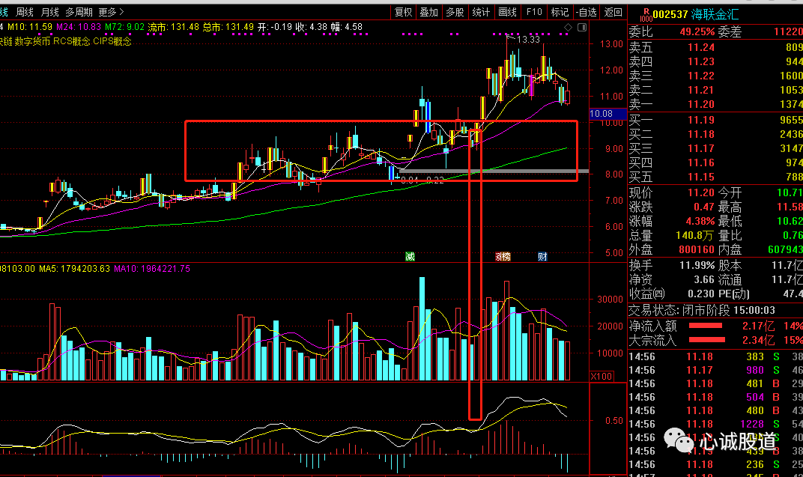
Task: Click the 收益 earnings value 0.230
Action: pyautogui.click(x=701, y=294)
